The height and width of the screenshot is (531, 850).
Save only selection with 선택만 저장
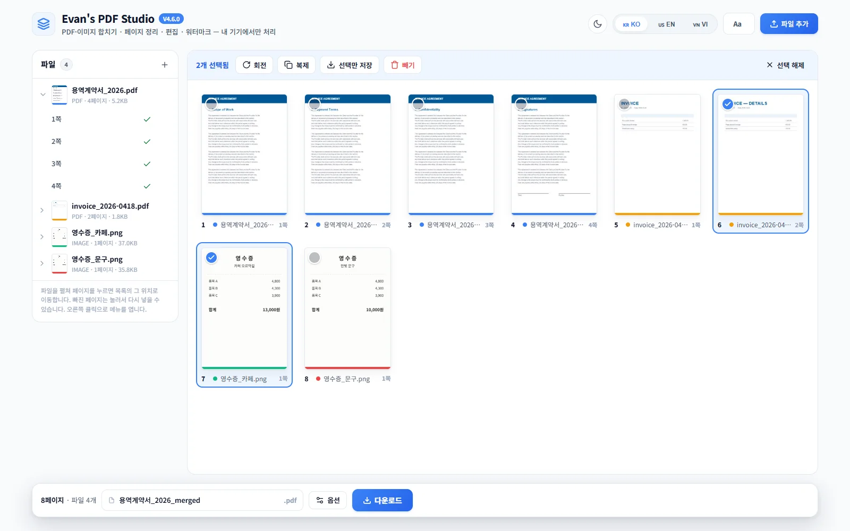point(350,65)
